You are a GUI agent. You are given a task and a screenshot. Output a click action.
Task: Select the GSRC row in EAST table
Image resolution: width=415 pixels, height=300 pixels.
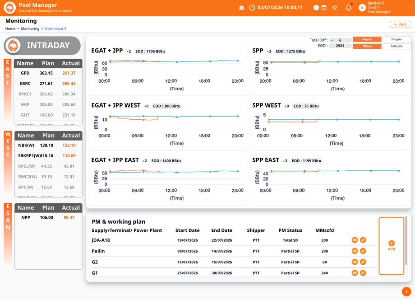tap(48, 84)
